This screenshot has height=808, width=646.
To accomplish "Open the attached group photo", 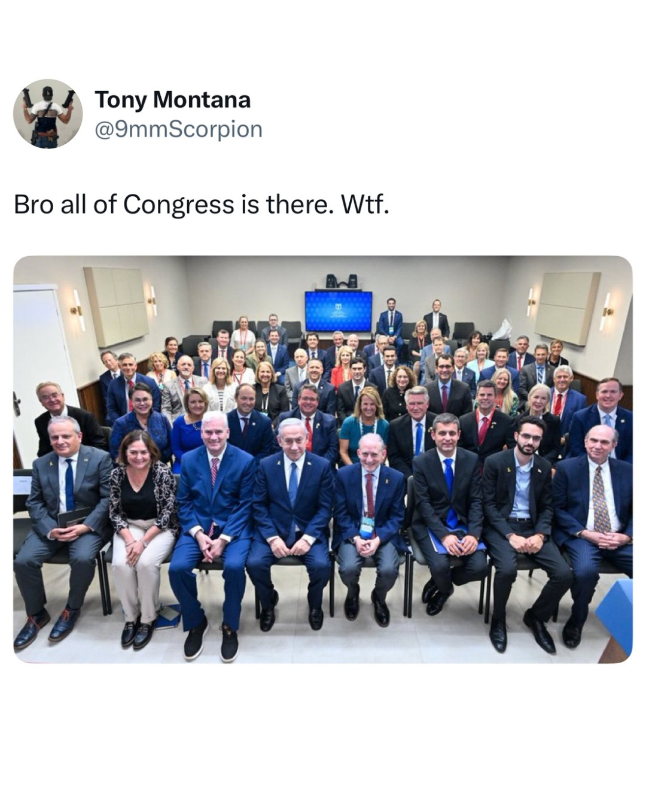I will [x=323, y=460].
